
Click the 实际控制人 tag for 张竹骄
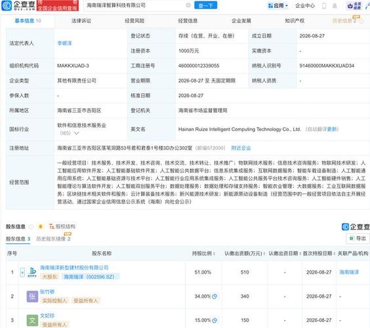pyautogui.click(x=54, y=300)
